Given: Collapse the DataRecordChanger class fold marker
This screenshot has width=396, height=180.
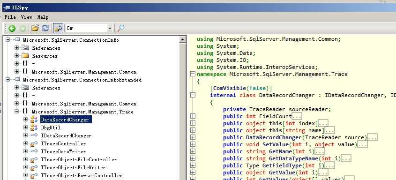Looking at the screenshot, I should click(x=193, y=95).
